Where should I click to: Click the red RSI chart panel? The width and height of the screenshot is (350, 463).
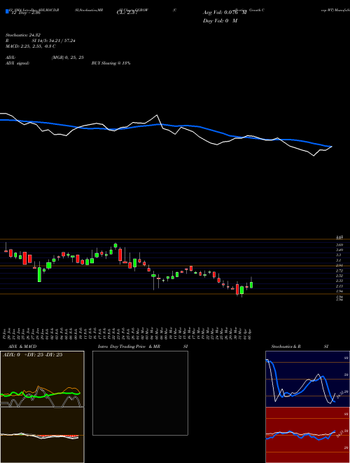point(307,435)
